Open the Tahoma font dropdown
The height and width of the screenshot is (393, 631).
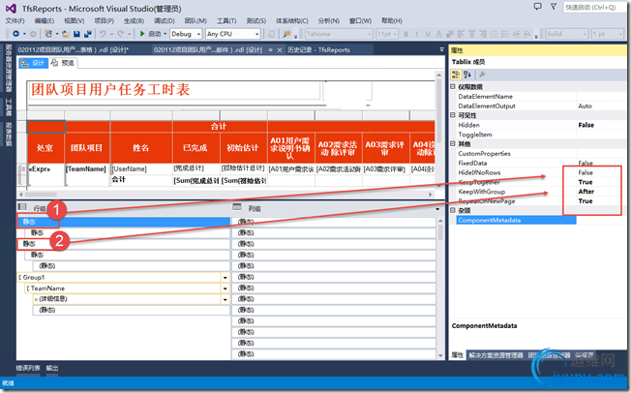[370, 34]
